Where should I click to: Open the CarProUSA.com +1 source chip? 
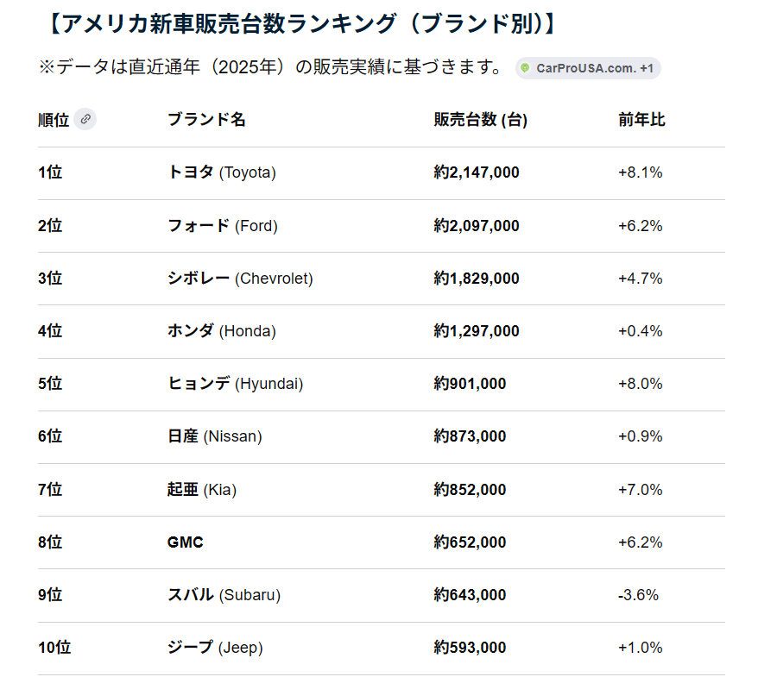pos(588,68)
